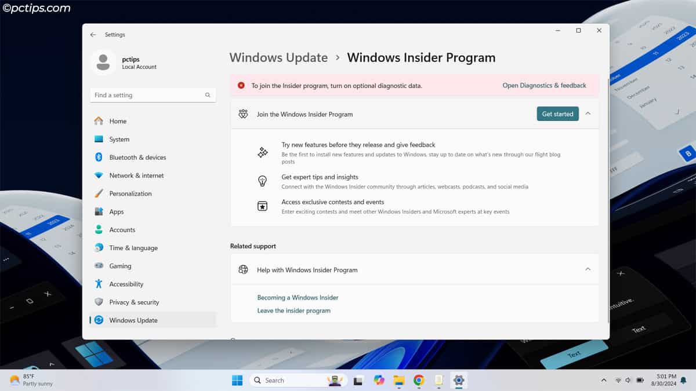Collapse the Join the Windows Insider Program section
This screenshot has height=391, width=696.
point(588,114)
